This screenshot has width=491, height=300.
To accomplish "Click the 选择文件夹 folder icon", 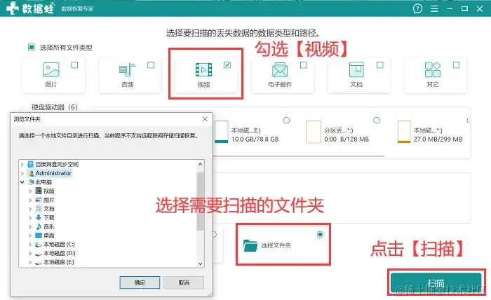I will click(250, 245).
